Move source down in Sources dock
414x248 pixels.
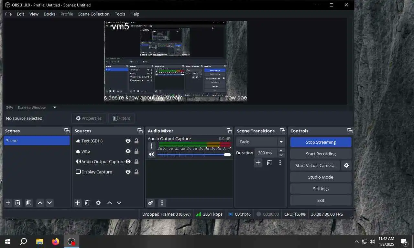(119, 203)
